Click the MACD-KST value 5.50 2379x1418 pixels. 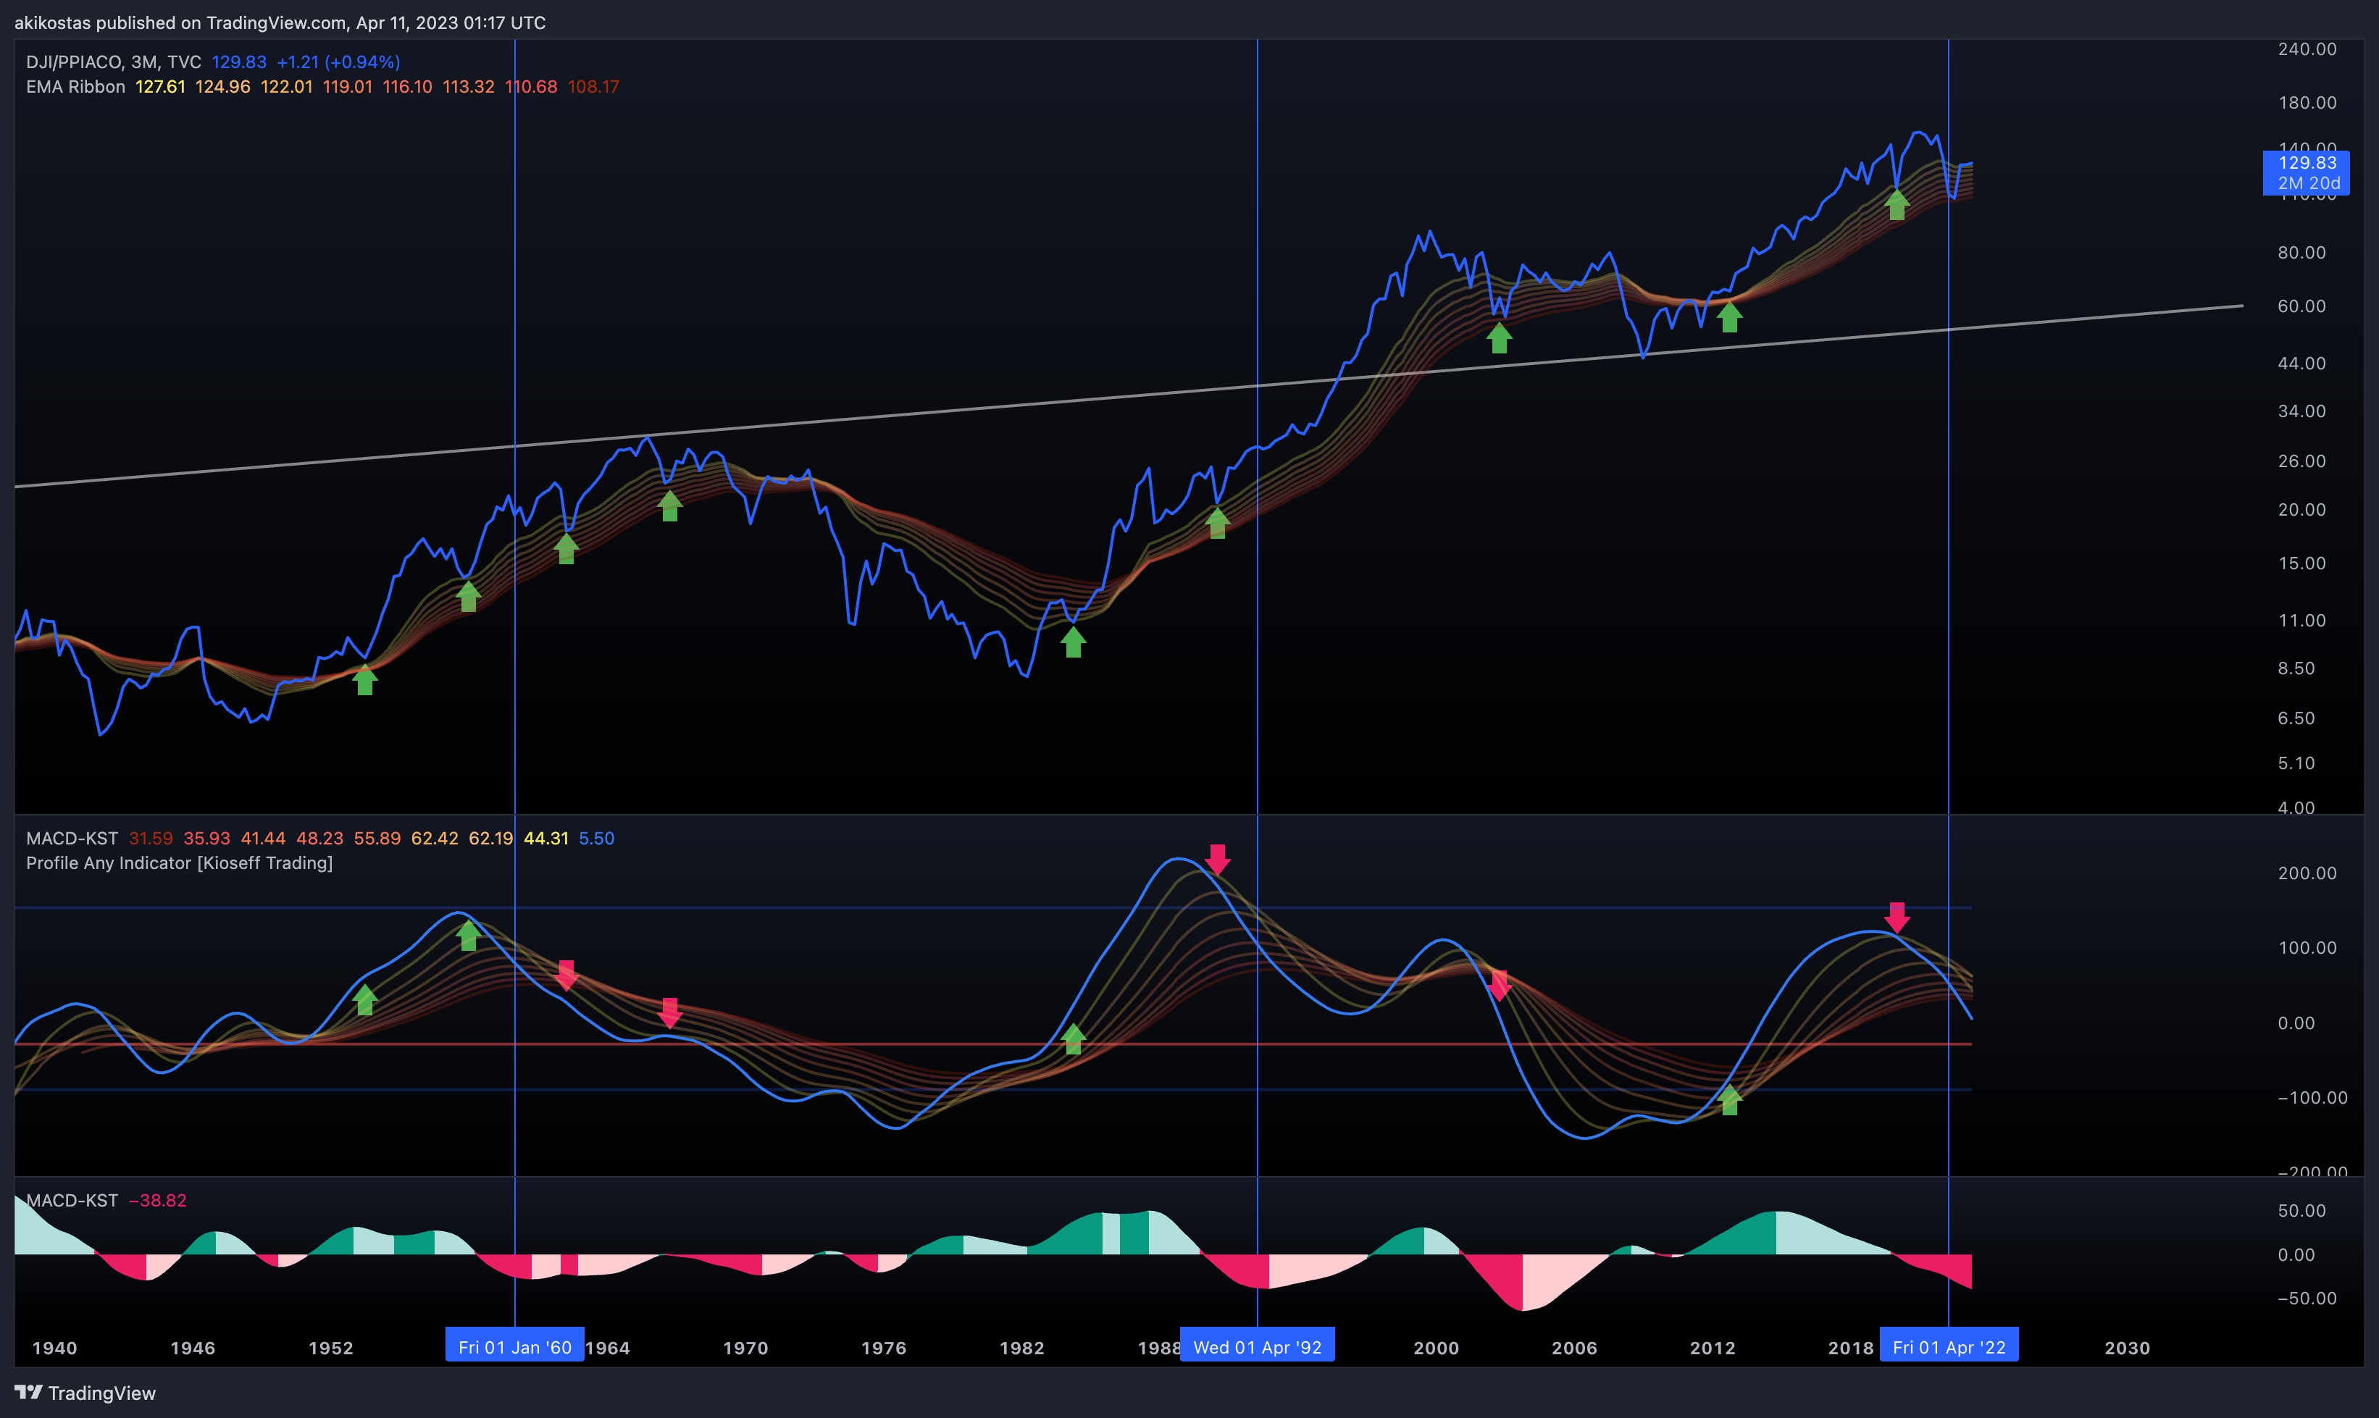pos(596,838)
